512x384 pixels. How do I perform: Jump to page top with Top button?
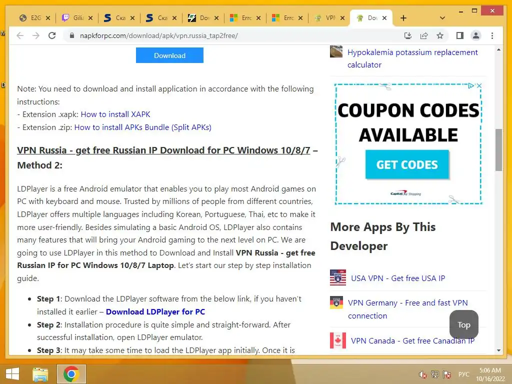pos(463,324)
